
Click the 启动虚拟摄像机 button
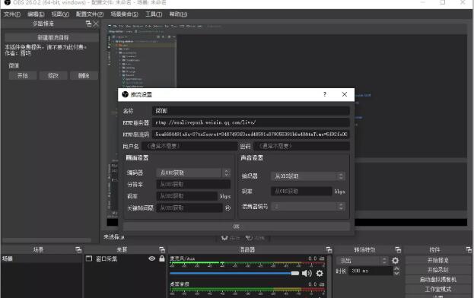[x=437, y=280]
